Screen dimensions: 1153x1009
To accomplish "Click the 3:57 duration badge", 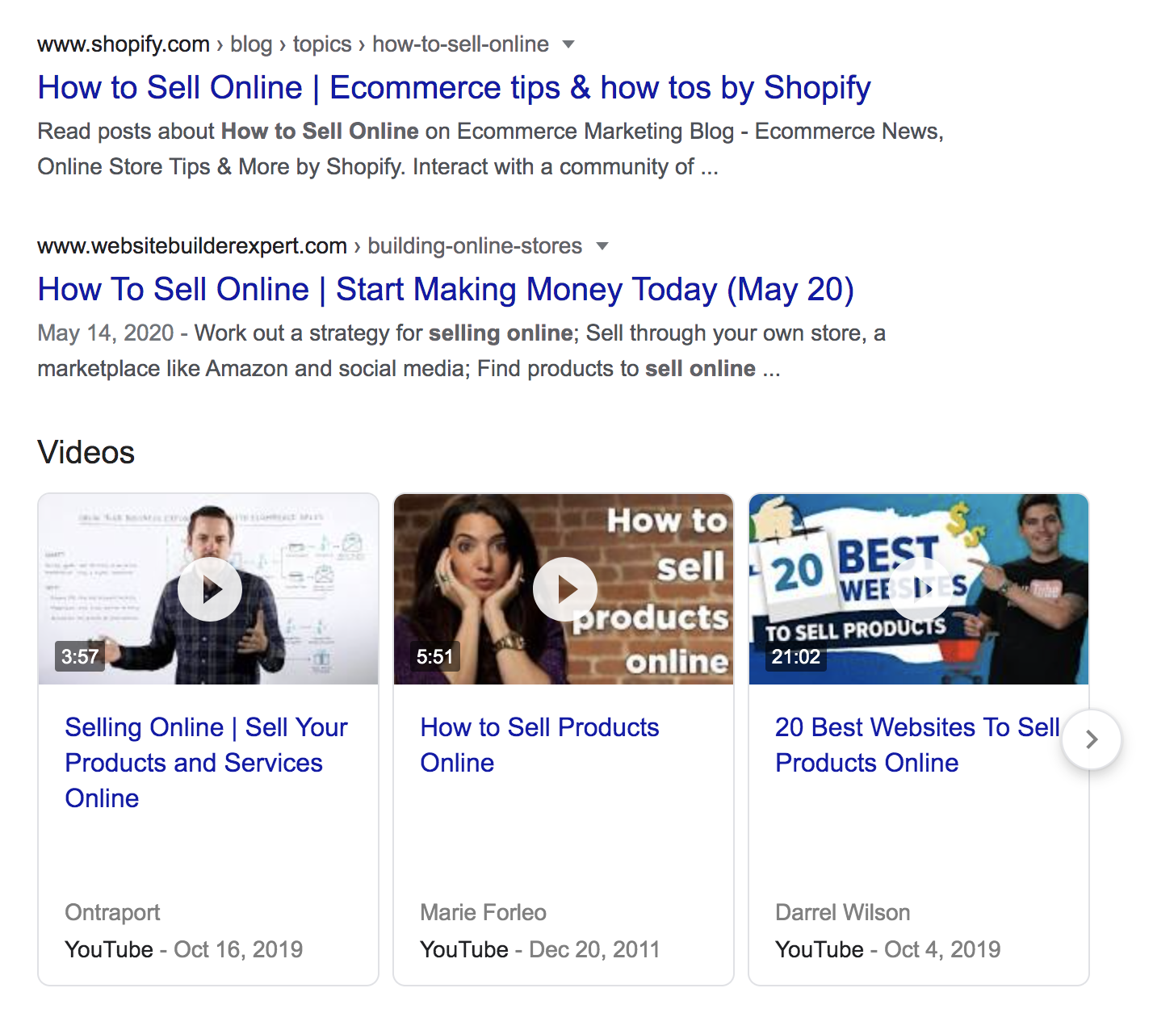I will pyautogui.click(x=80, y=656).
